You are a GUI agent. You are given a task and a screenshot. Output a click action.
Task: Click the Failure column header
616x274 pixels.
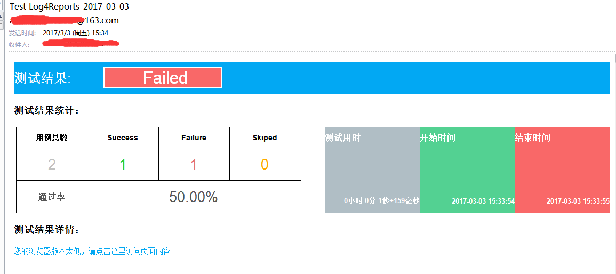(x=194, y=138)
